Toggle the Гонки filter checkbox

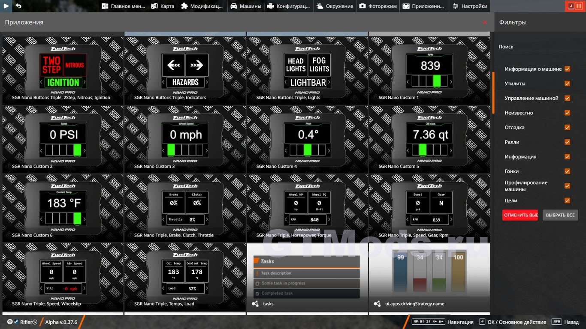[567, 171]
